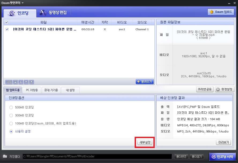Viewport: 238px width, 163px height.
Task: Click the save folder path field
Action: (x=97, y=156)
